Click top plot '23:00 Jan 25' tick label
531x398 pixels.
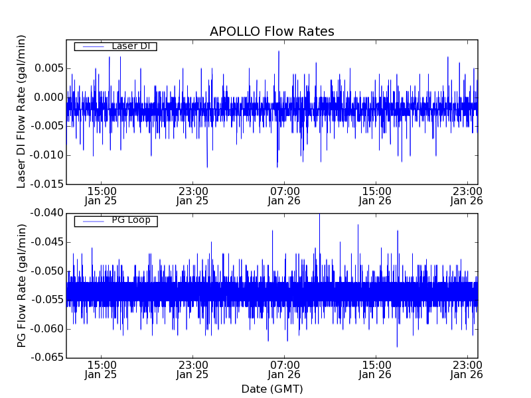pos(192,196)
